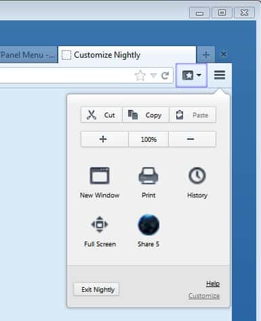Reset zoom via the 100% button

click(148, 139)
